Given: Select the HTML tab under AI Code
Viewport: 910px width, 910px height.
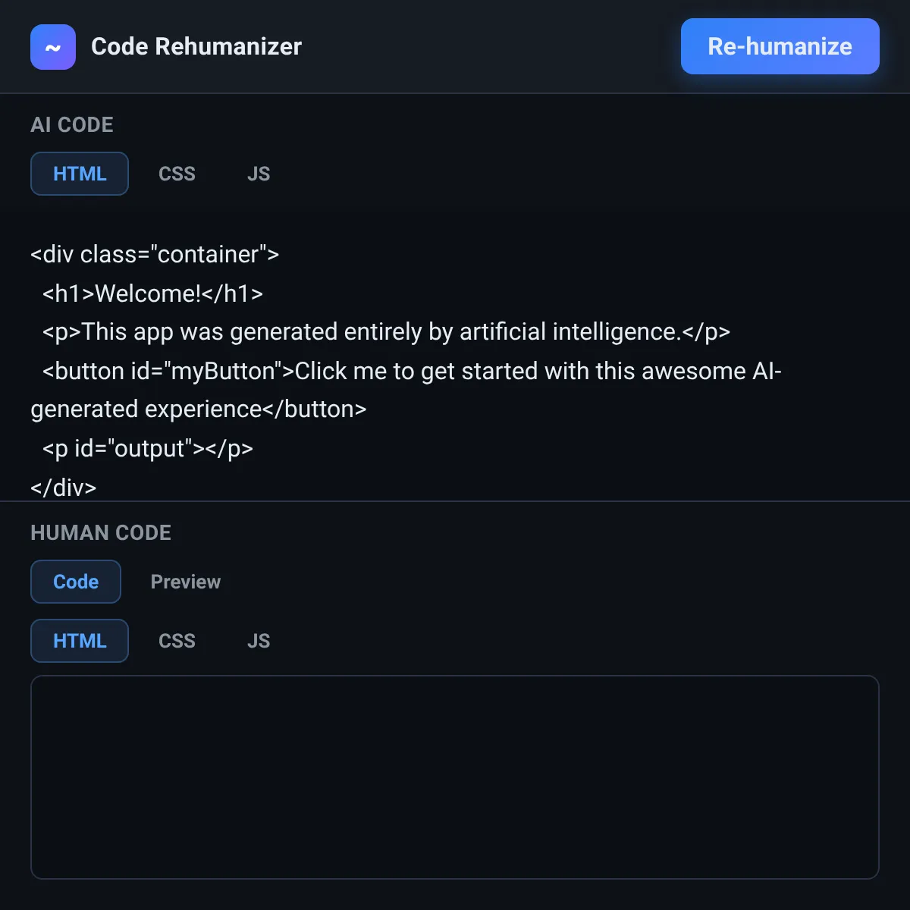Looking at the screenshot, I should 80,174.
